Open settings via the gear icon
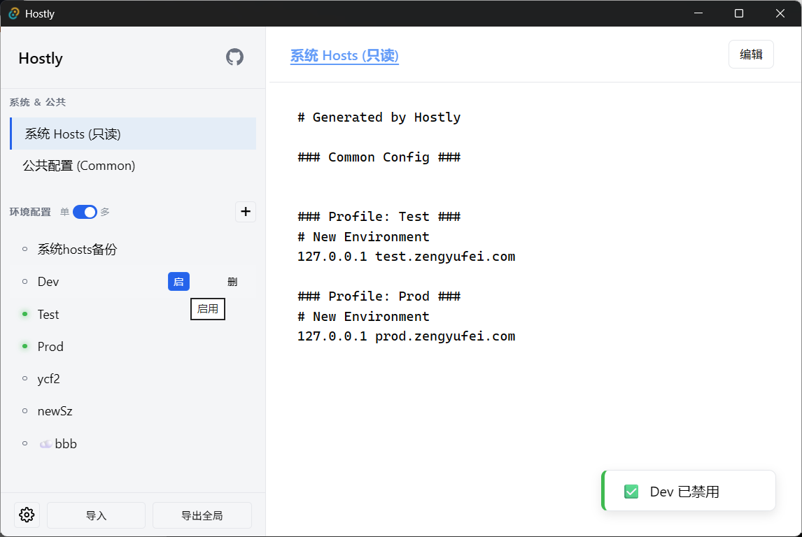 (x=27, y=515)
